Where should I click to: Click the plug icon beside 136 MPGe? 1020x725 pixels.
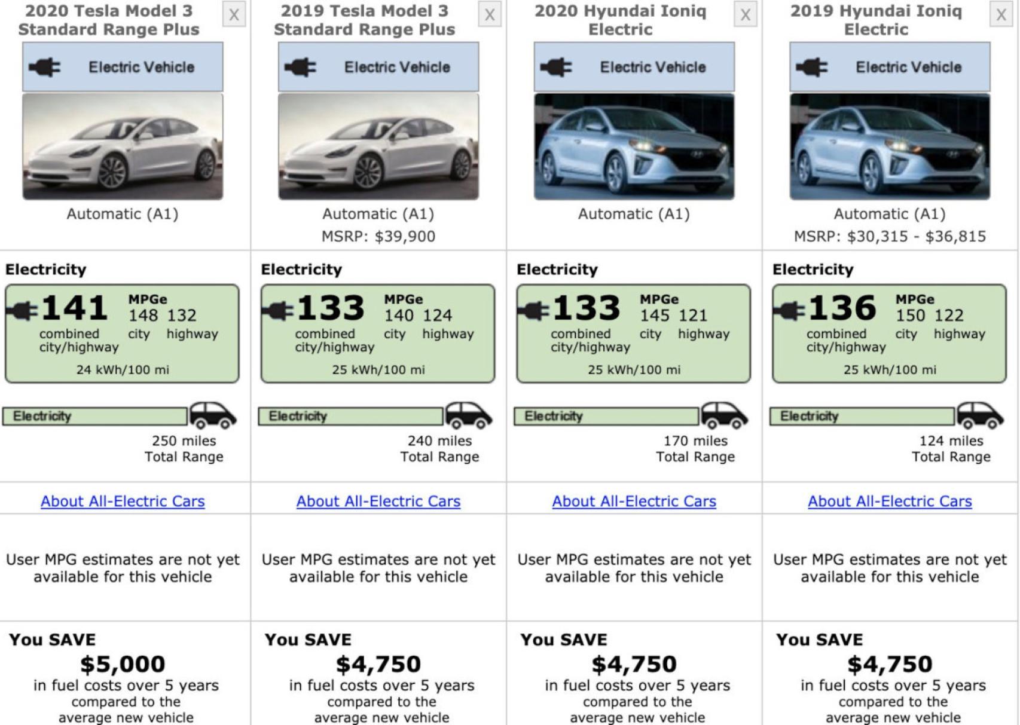789,310
